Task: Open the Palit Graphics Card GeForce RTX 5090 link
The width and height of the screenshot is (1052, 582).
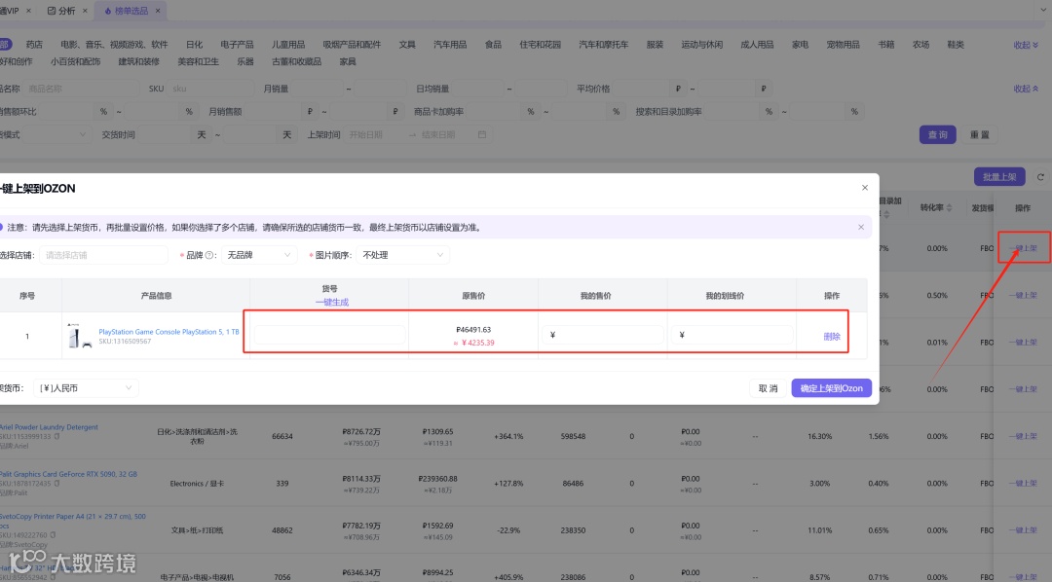Action: [68, 474]
